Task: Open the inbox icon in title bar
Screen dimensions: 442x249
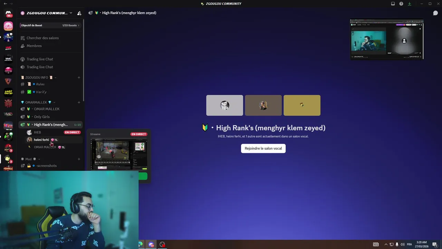Action: coord(393,4)
